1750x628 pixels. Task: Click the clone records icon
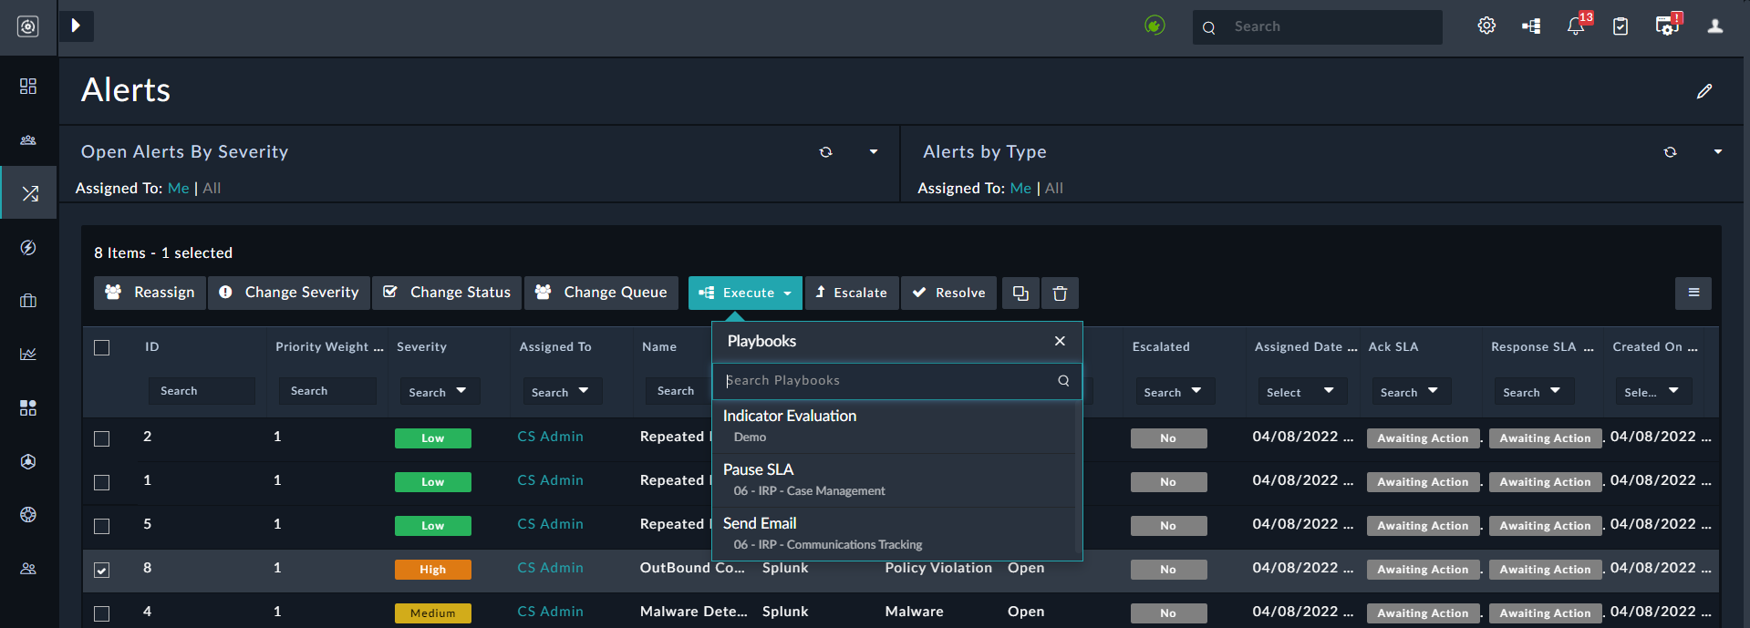pos(1020,293)
